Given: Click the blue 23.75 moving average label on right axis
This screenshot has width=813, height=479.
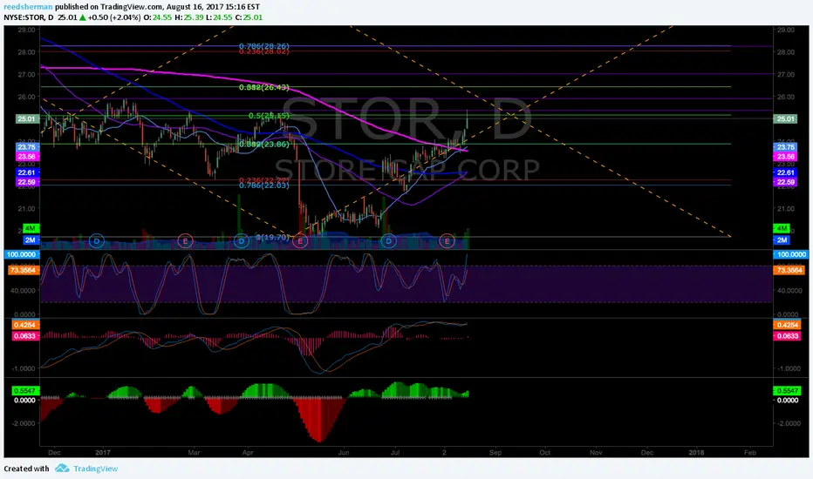Looking at the screenshot, I should tap(785, 147).
